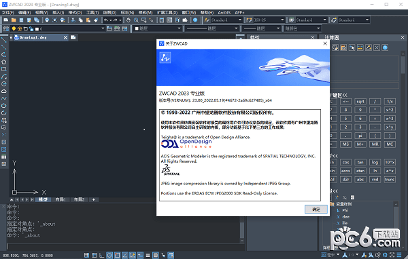Select the Polygon tool in left toolbar
Screen dimensions: 408x259
(3, 62)
